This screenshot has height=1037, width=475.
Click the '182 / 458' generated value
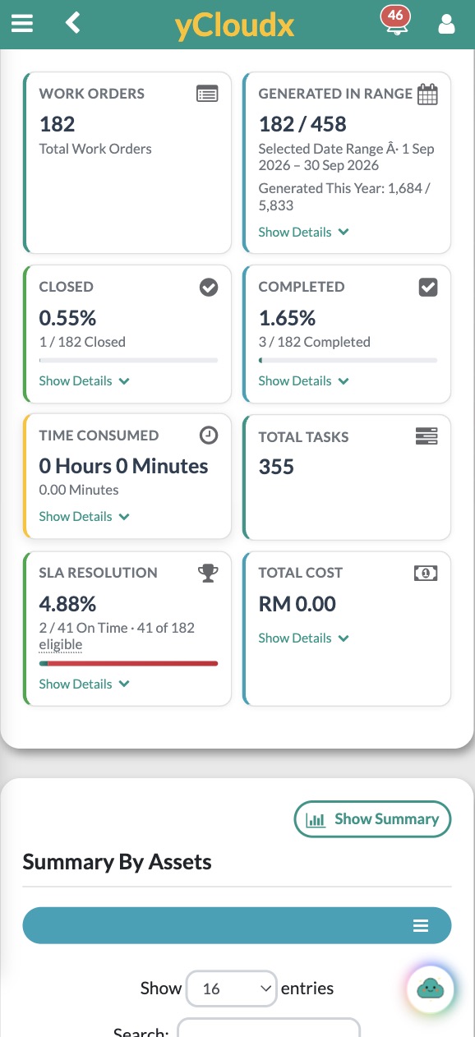click(x=302, y=124)
